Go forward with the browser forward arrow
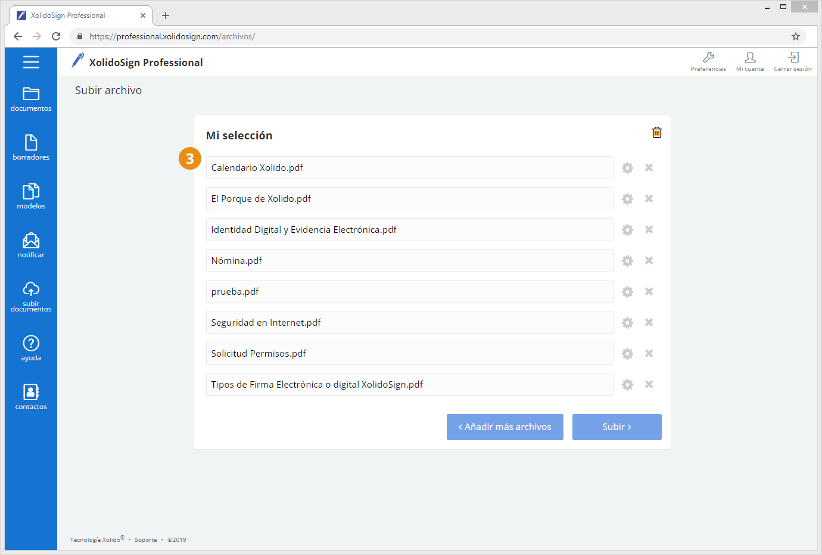822x555 pixels. 37,36
